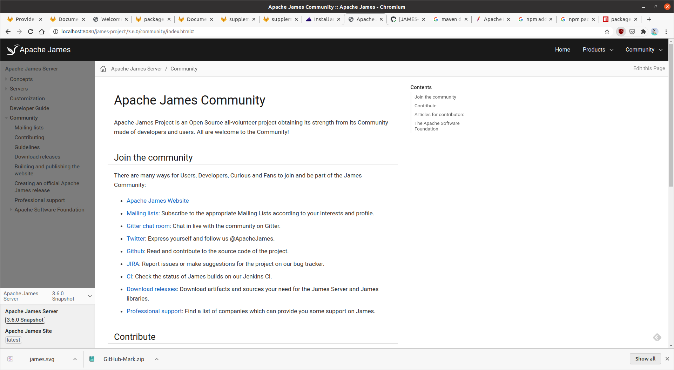This screenshot has width=674, height=370.
Task: Reload the page with refresh icon
Action: (31, 32)
